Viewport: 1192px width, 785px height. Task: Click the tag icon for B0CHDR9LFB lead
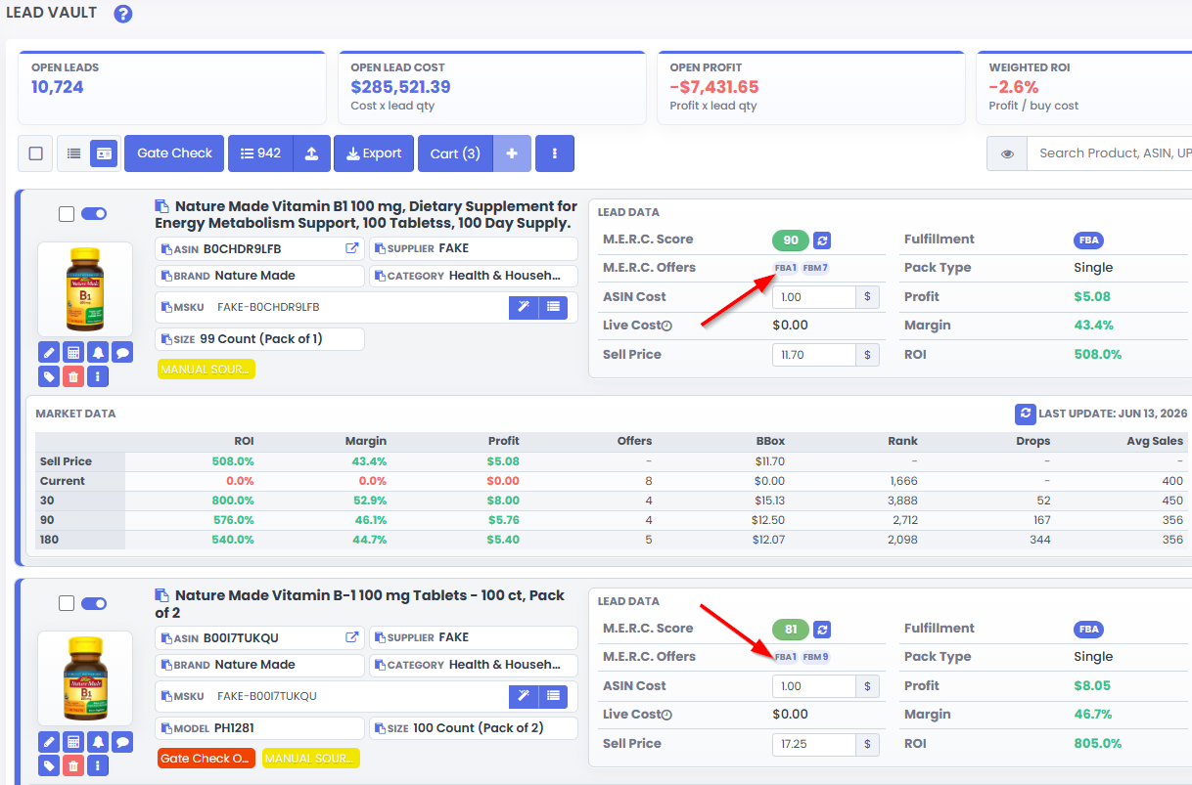[x=49, y=376]
